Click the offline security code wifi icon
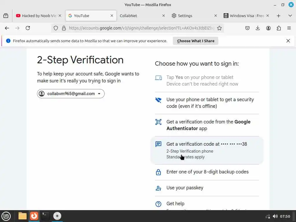 (x=158, y=100)
